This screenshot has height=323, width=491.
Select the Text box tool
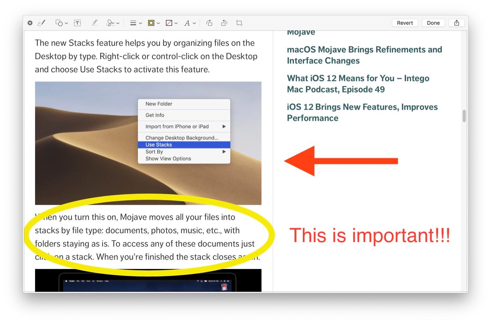(x=78, y=23)
